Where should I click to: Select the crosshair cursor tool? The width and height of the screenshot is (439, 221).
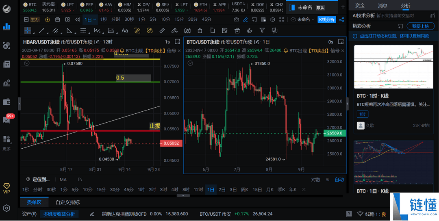coord(28,30)
